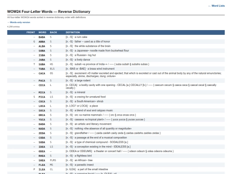Select the word LOCA
Screen dimensions: 232x174
(42, 106)
